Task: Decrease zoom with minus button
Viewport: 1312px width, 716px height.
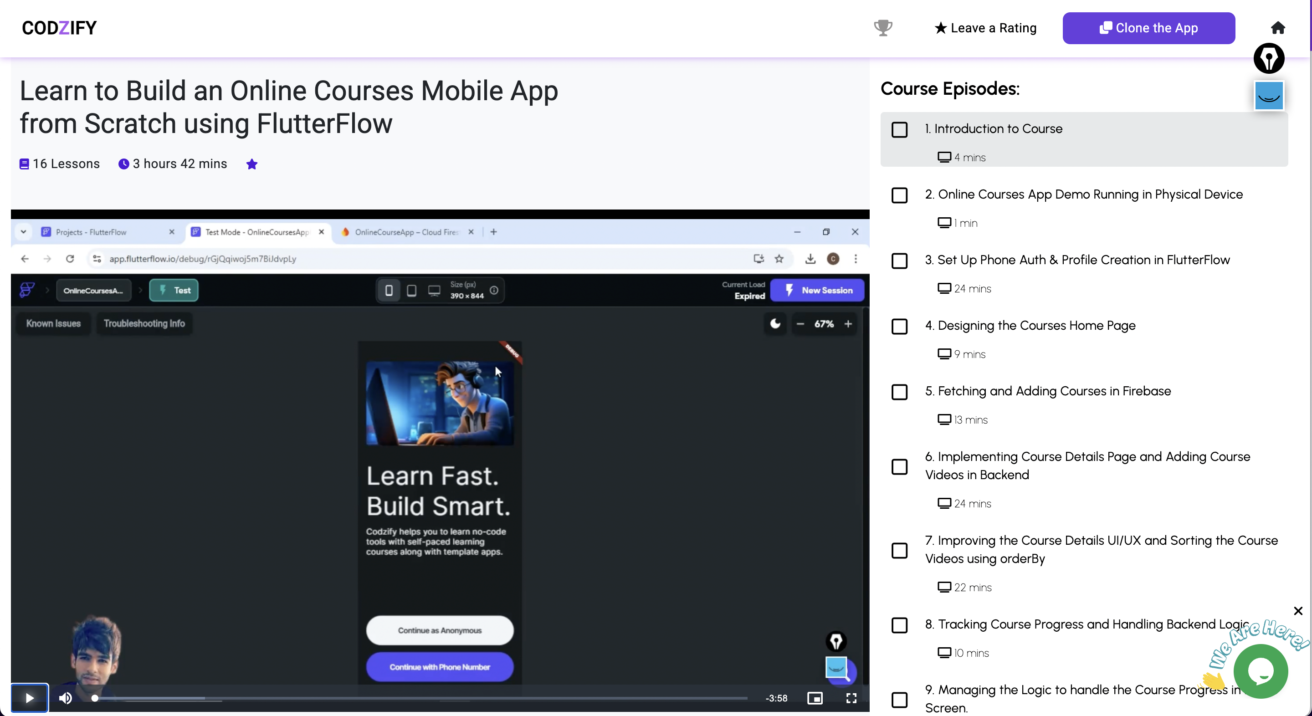Action: [x=800, y=323]
